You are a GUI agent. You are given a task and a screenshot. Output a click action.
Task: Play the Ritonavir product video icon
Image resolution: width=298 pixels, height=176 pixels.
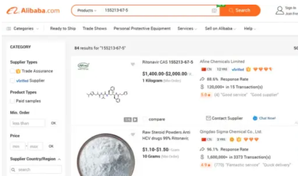(x=135, y=120)
